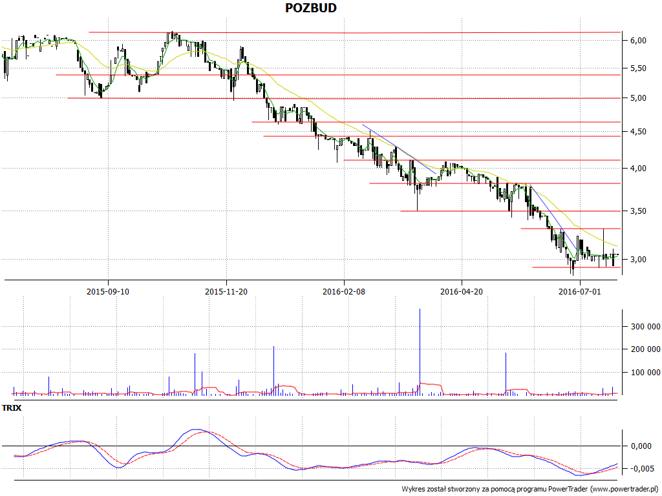The width and height of the screenshot is (662, 496).
Task: Click the 4,50 price axis label
Action: [x=638, y=132]
